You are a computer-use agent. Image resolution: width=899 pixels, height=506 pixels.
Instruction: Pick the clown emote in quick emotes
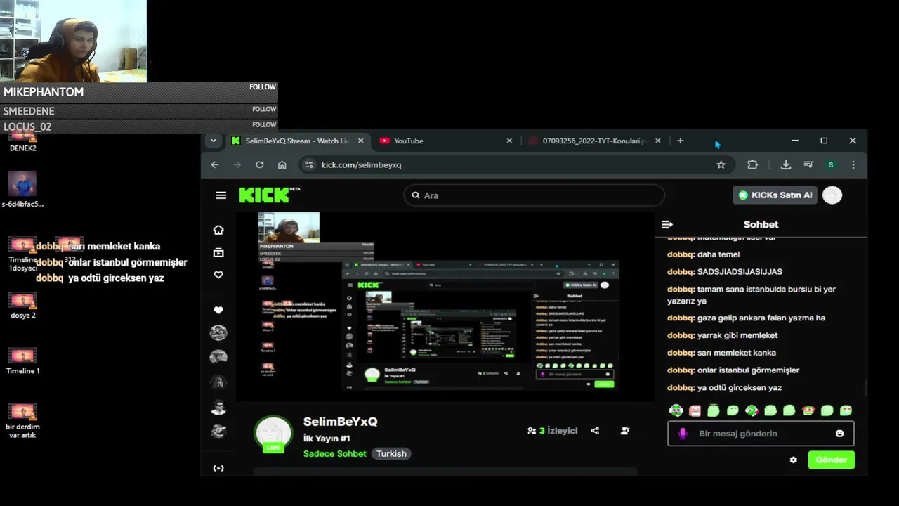coord(808,410)
